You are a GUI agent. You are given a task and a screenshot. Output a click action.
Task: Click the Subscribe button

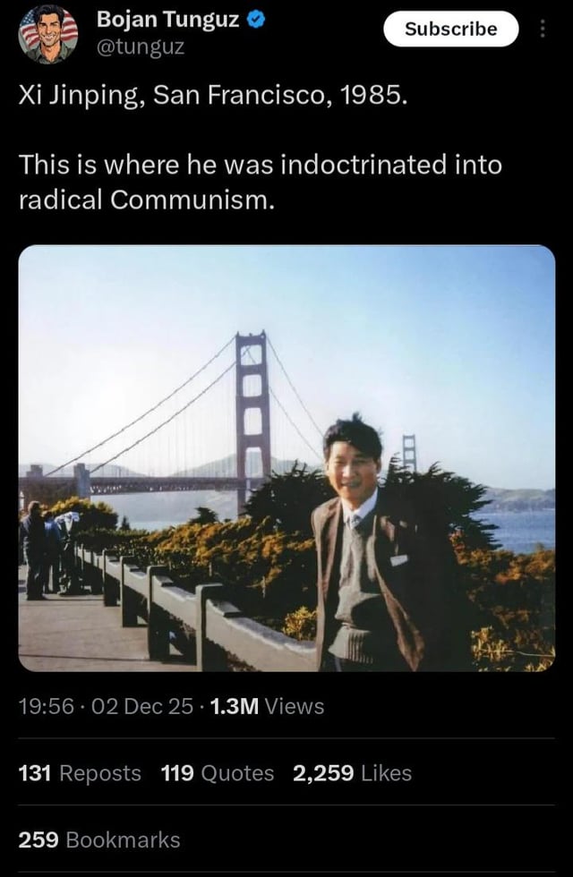click(451, 29)
